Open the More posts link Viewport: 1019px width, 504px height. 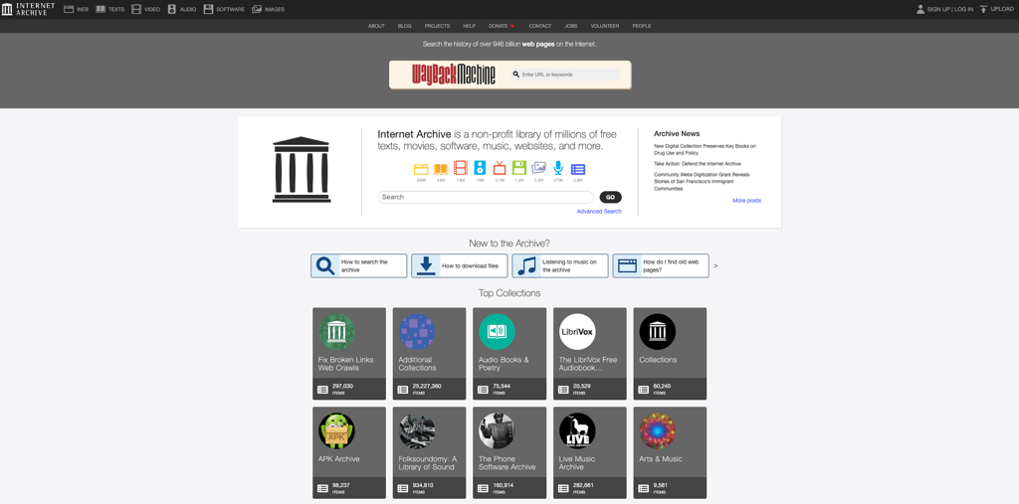tap(746, 201)
